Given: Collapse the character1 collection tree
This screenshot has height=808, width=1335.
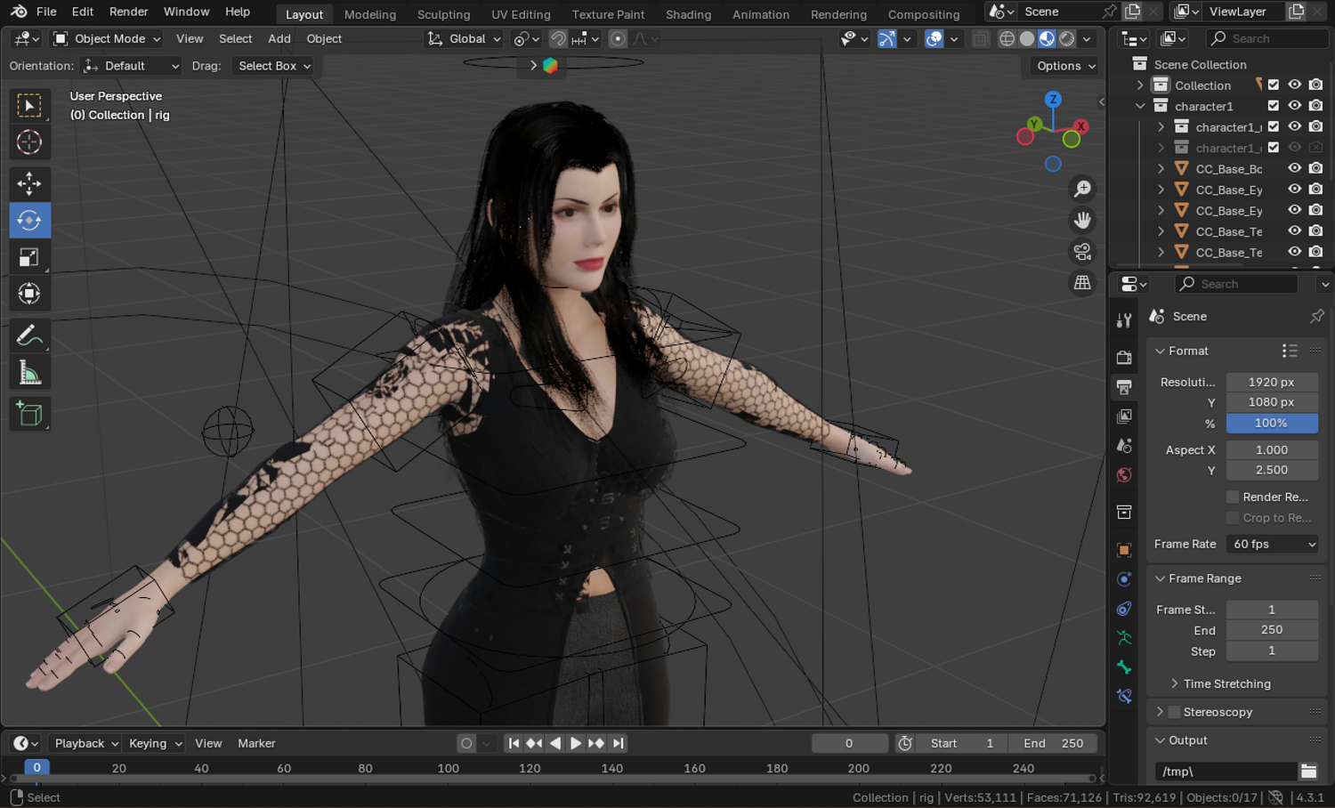Looking at the screenshot, I should coord(1140,106).
